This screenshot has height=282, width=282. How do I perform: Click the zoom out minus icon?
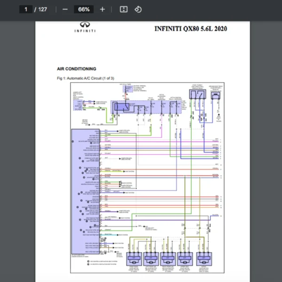click(65, 9)
